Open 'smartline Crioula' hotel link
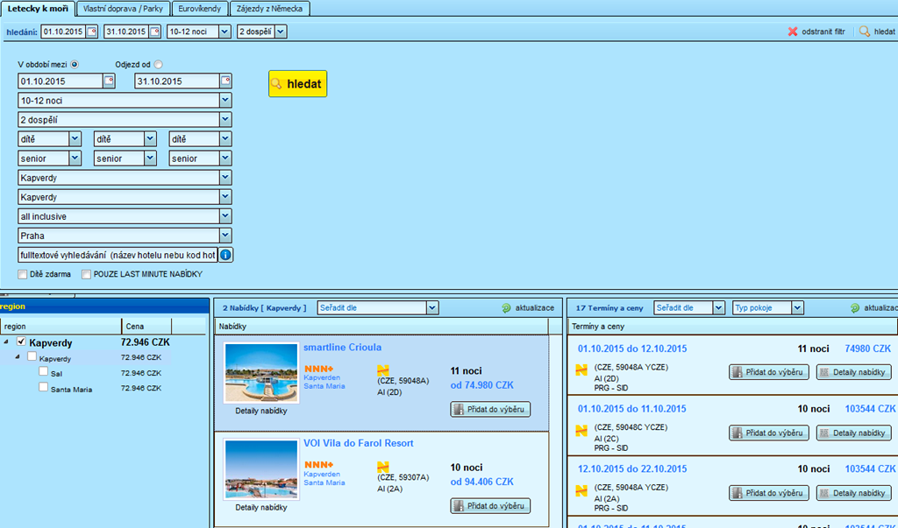898x528 pixels. [343, 348]
